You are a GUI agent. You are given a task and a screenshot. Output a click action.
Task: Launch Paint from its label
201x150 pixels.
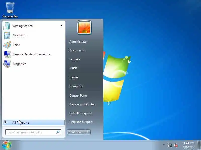click(16, 45)
